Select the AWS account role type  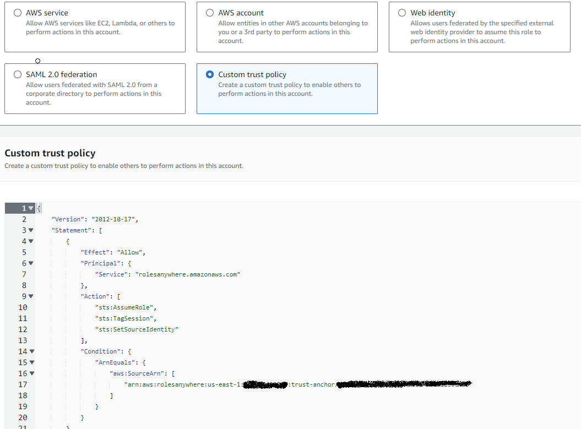(209, 12)
